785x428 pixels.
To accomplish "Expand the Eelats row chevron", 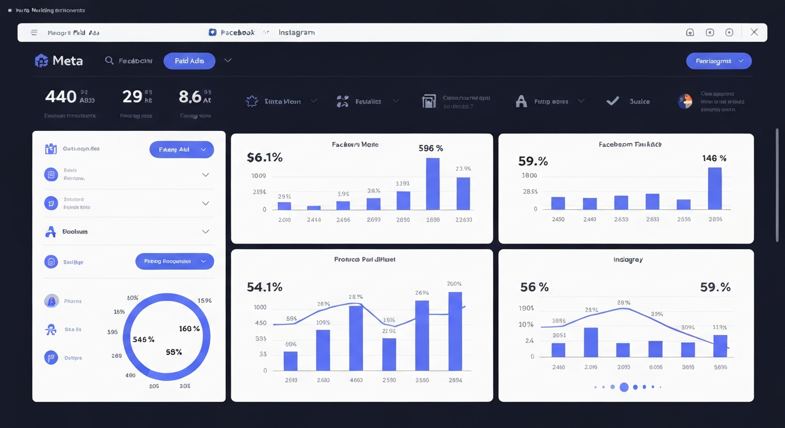I will [x=205, y=174].
